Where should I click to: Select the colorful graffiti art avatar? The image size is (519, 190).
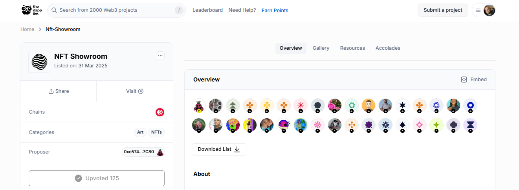click(233, 125)
